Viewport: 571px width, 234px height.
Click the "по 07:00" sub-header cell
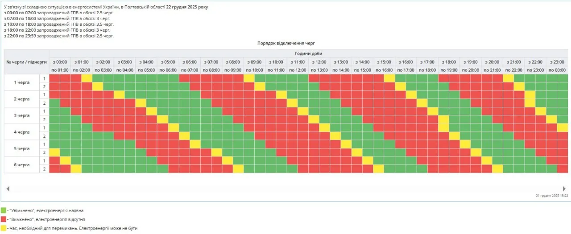click(x=190, y=70)
